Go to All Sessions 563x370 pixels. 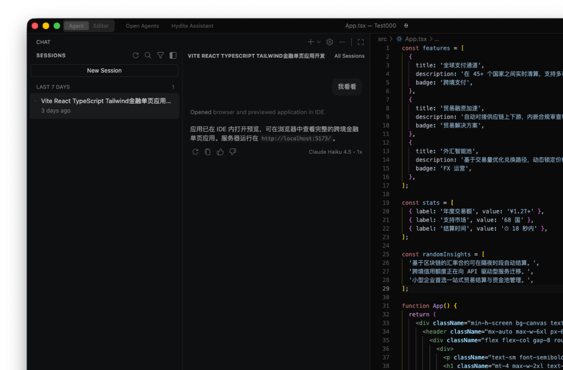pyautogui.click(x=349, y=56)
